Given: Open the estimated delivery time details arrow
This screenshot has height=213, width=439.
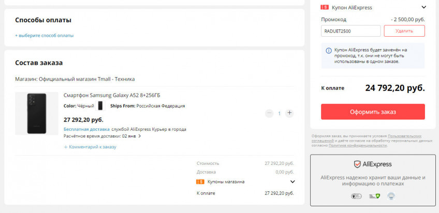Looking at the screenshot, I should [x=139, y=136].
